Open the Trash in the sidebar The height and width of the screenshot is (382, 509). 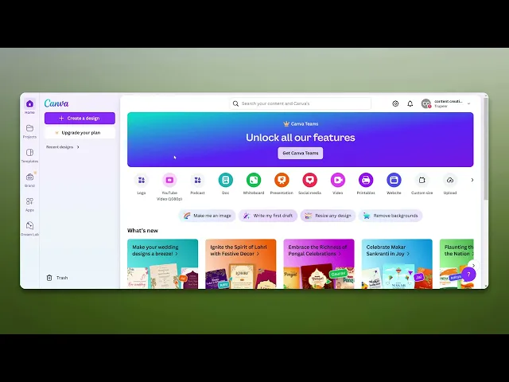point(57,278)
